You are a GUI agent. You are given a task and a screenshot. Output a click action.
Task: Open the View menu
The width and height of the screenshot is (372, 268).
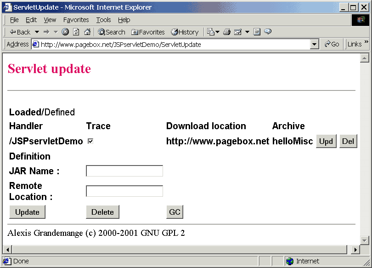[x=50, y=20]
